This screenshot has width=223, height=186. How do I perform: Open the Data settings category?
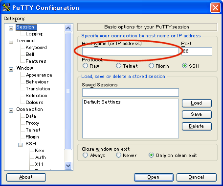click(x=31, y=116)
